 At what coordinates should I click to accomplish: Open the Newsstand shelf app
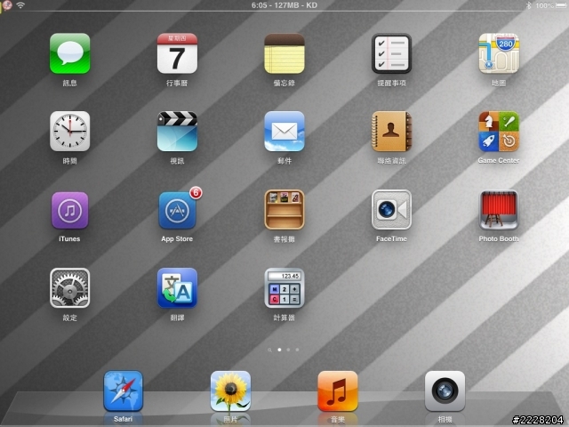click(x=284, y=210)
